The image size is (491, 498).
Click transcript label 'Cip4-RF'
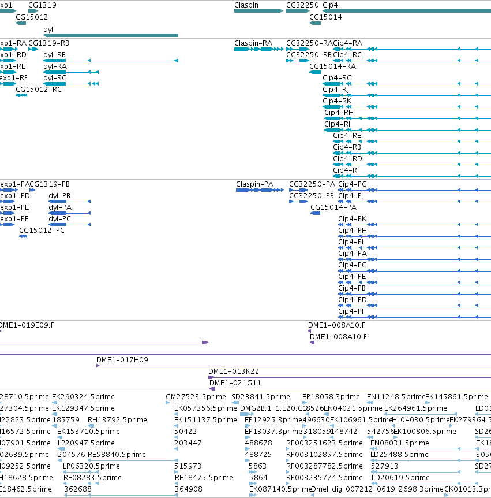pos(347,170)
